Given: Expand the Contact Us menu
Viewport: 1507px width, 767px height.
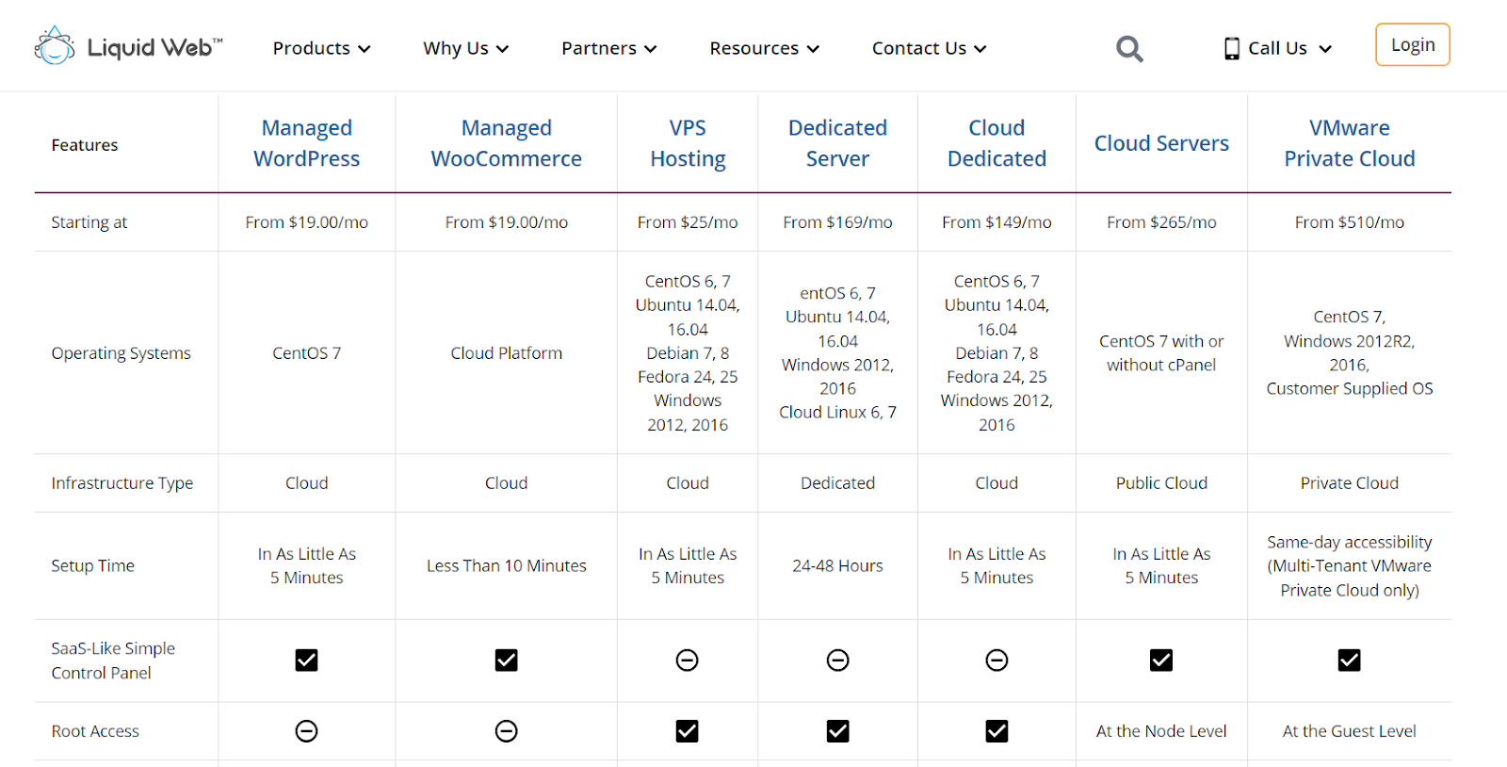Looking at the screenshot, I should tap(929, 48).
